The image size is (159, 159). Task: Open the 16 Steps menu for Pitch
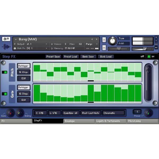click(x=24, y=72)
